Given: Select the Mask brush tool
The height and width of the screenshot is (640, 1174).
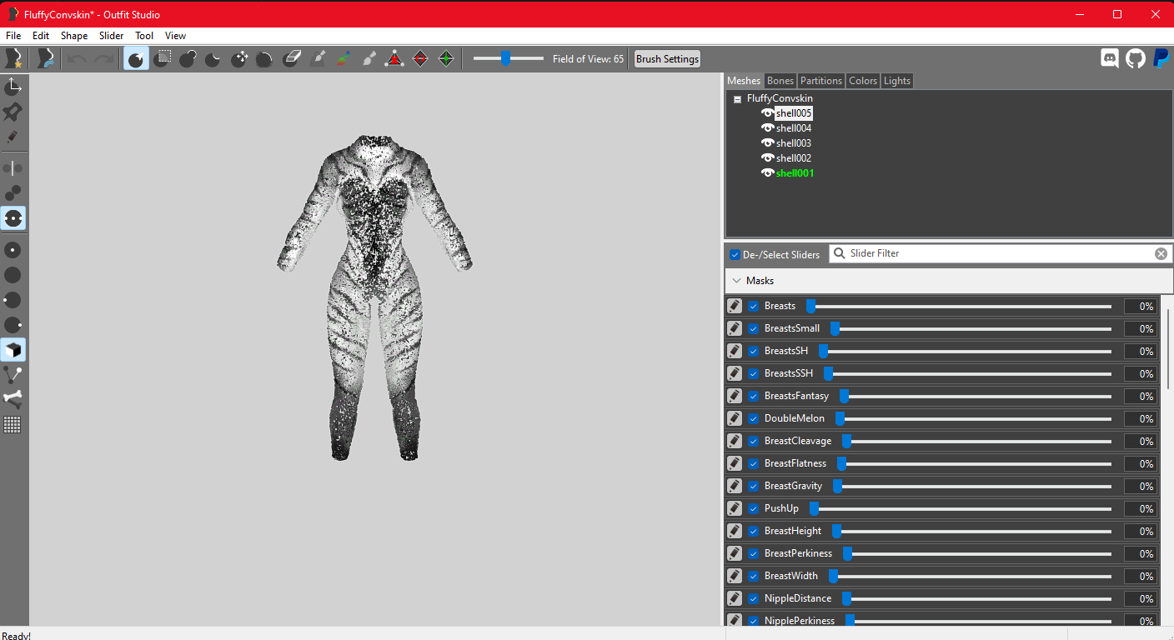Looking at the screenshot, I should tap(163, 59).
